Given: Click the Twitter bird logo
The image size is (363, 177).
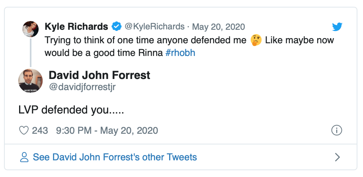Looking at the screenshot, I should pyautogui.click(x=337, y=27).
